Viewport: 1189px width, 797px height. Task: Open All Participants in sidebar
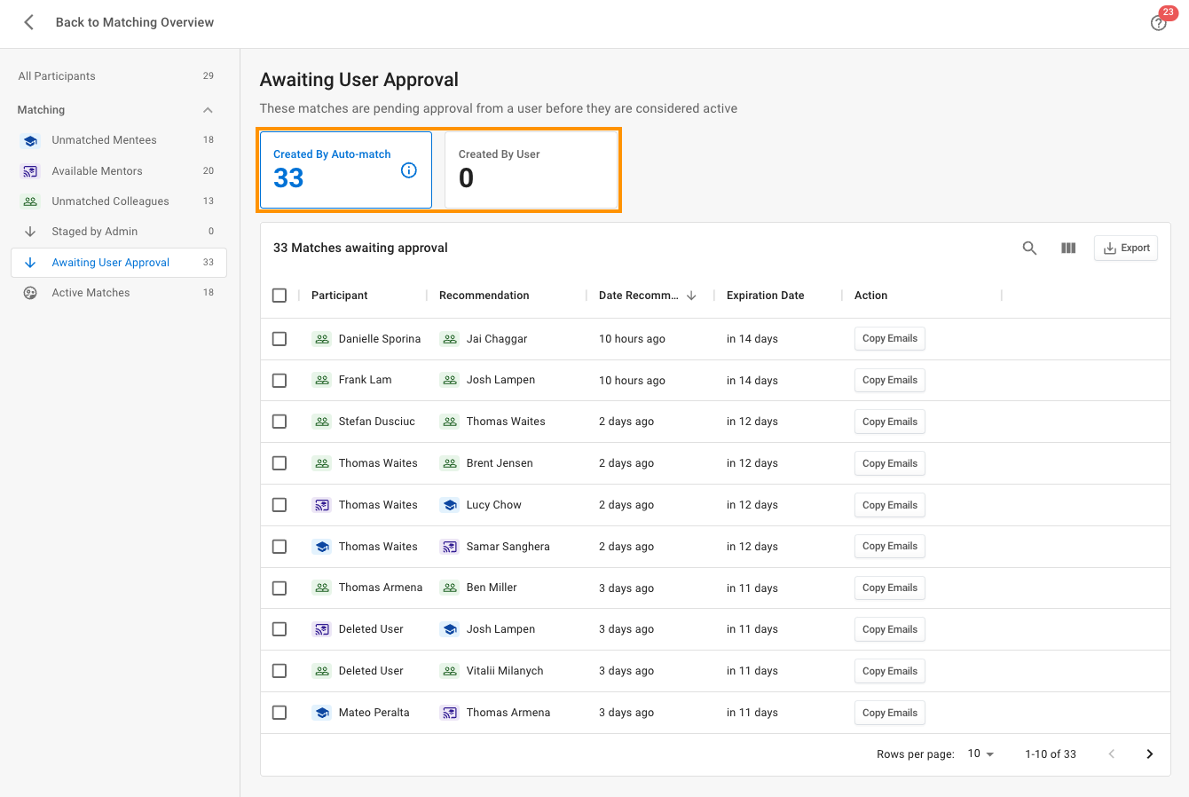(x=118, y=76)
